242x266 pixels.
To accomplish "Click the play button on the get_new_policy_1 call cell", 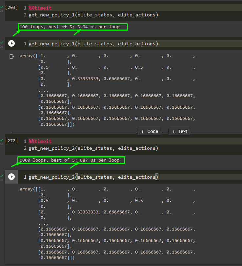I will 11,43.
